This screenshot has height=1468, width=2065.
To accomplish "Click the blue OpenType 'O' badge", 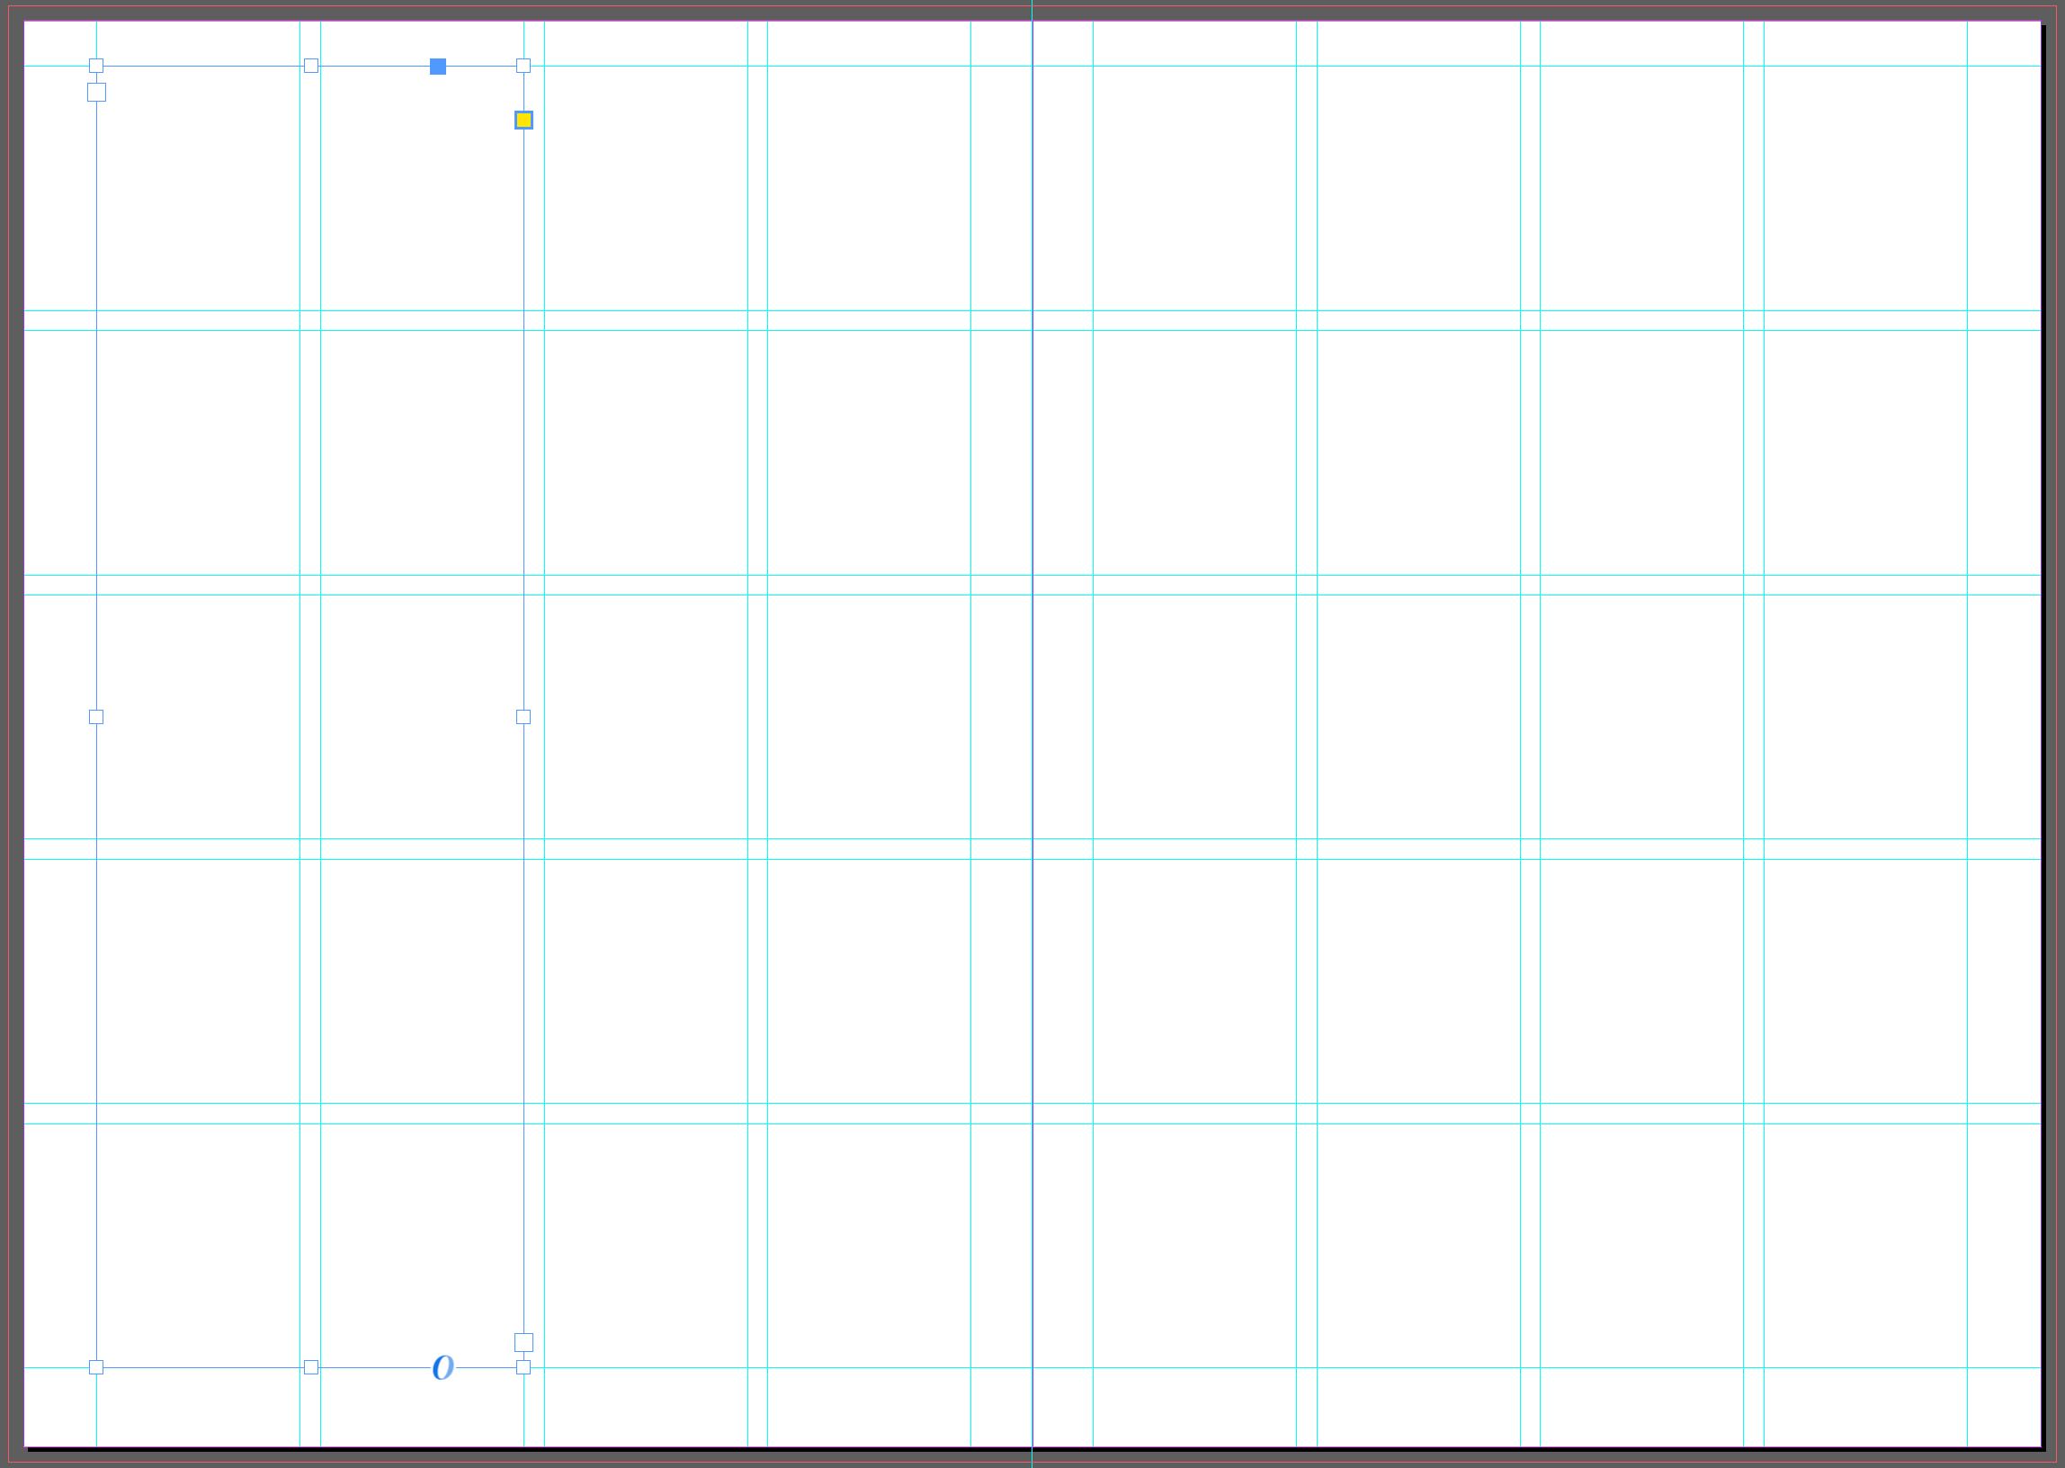I will pyautogui.click(x=442, y=1366).
